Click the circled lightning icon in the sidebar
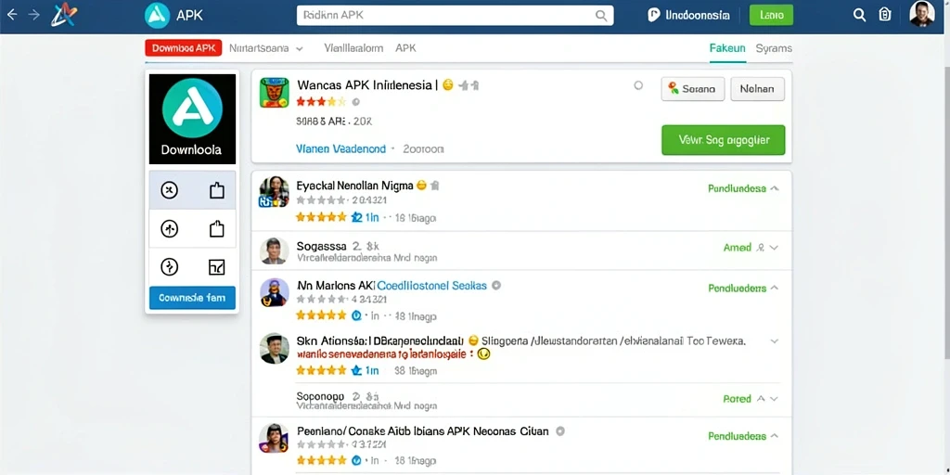 click(x=169, y=266)
